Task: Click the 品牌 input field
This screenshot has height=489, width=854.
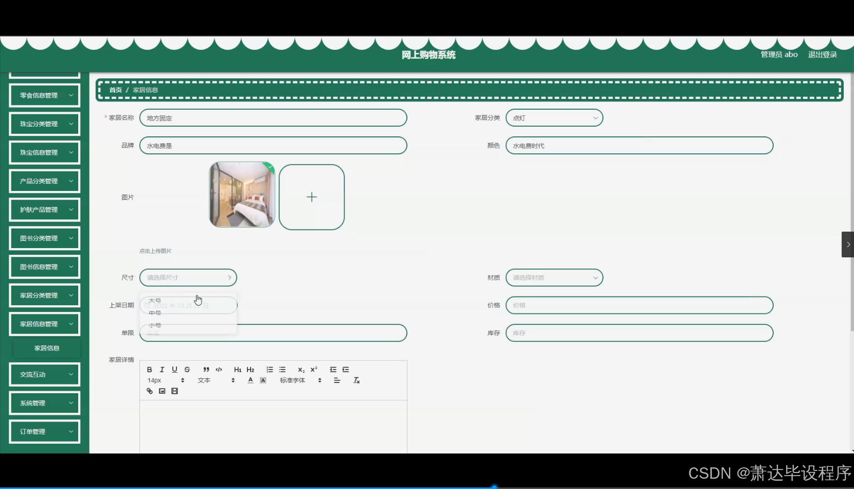Action: (x=273, y=146)
